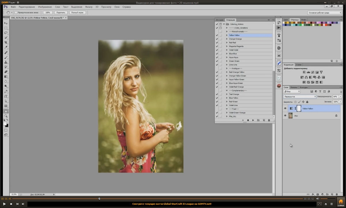Select the Zoom tool
The height and width of the screenshot is (208, 346).
point(6,116)
